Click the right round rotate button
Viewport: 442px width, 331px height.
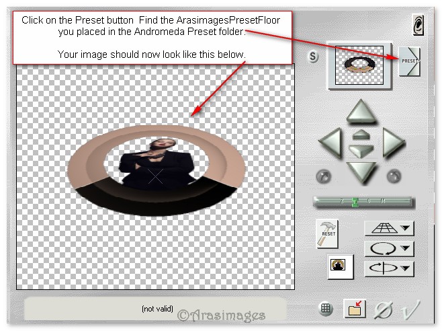point(394,177)
